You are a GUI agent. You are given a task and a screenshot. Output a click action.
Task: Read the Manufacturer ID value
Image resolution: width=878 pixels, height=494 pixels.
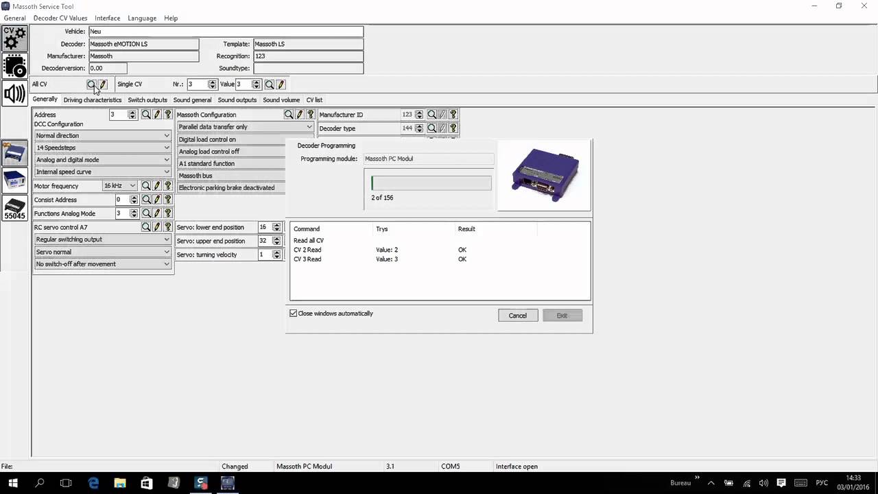pyautogui.click(x=431, y=115)
